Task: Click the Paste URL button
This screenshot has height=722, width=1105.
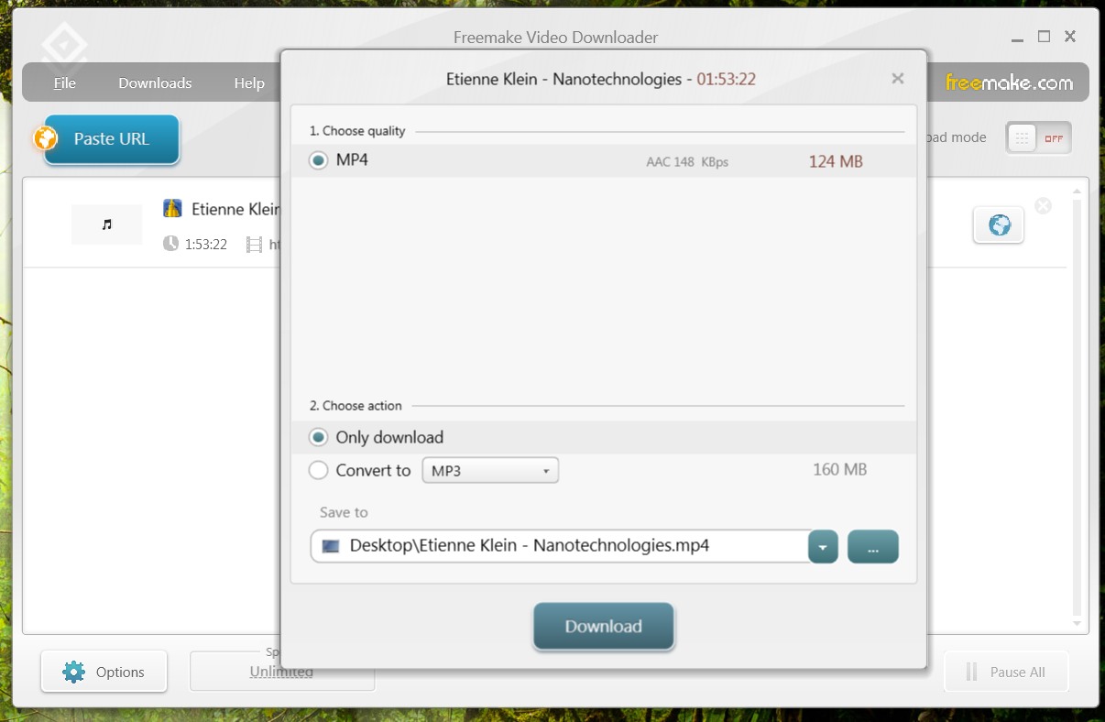Action: pos(111,139)
